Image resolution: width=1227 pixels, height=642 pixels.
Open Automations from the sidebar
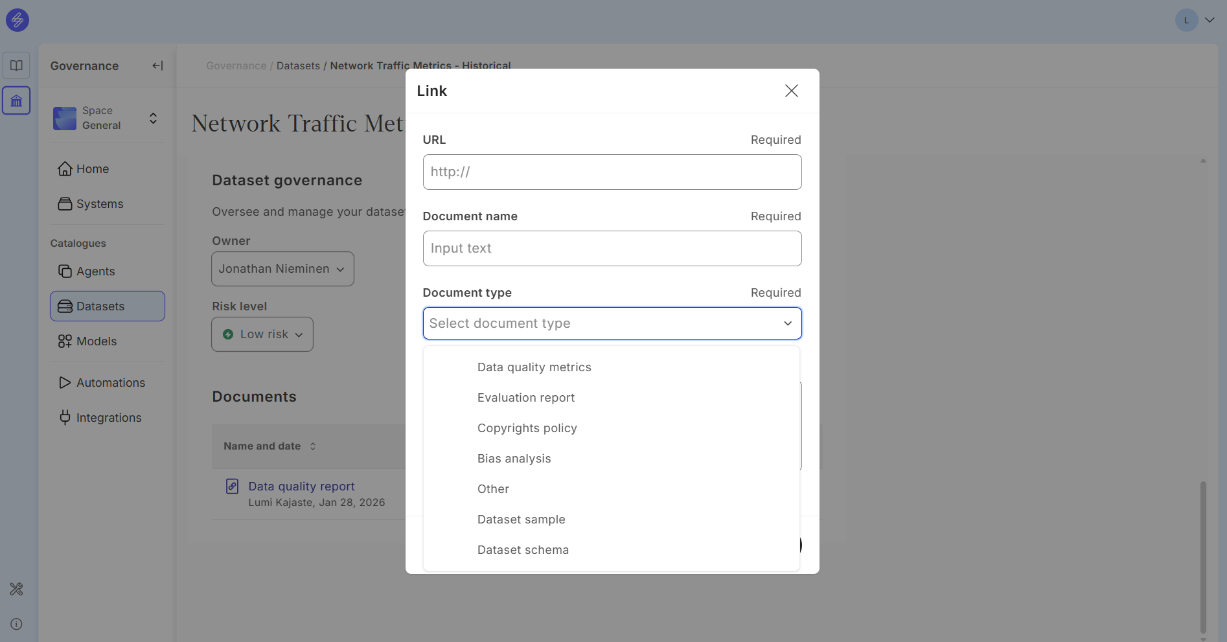click(x=110, y=383)
